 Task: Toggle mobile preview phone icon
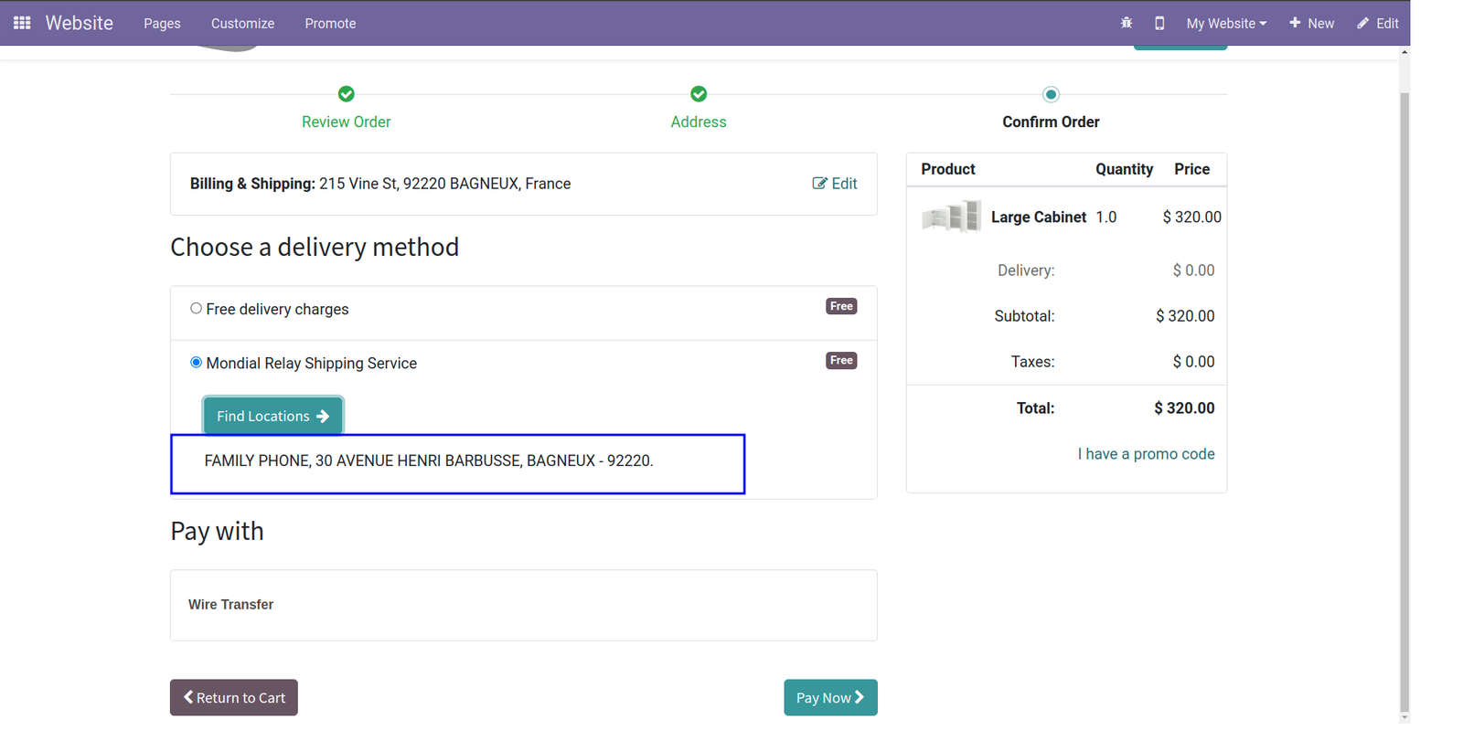(x=1159, y=23)
